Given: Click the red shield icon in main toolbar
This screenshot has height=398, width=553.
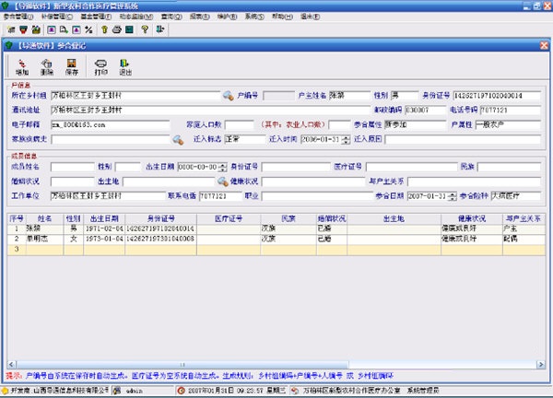Looking at the screenshot, I should (x=23, y=30).
